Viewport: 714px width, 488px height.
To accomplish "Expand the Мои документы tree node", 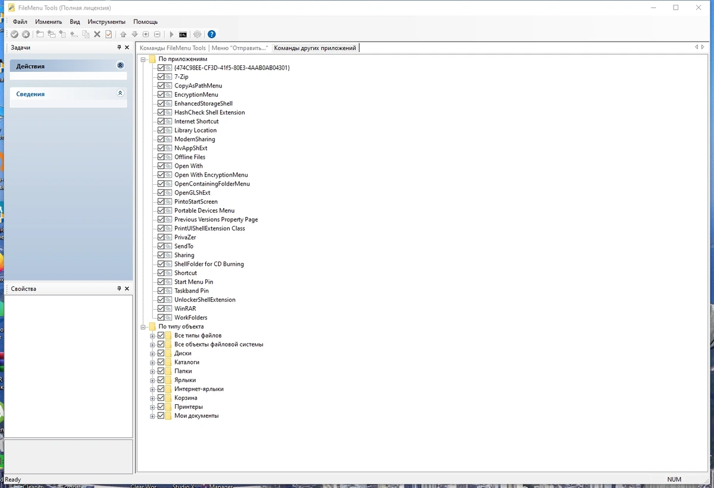I will tap(152, 416).
